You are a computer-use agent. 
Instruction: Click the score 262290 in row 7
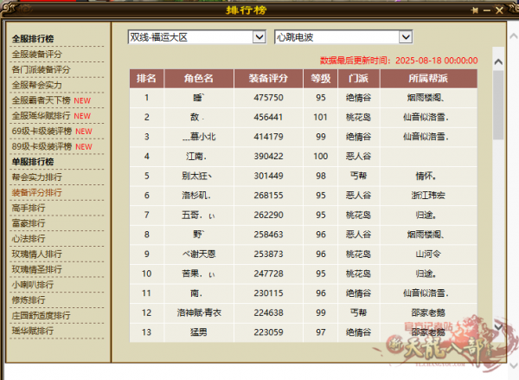268,215
